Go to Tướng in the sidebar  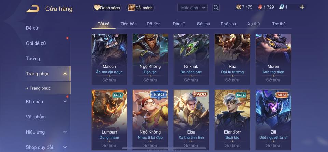point(33,59)
